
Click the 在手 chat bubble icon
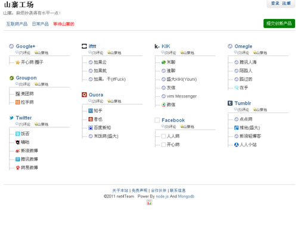click(237, 87)
